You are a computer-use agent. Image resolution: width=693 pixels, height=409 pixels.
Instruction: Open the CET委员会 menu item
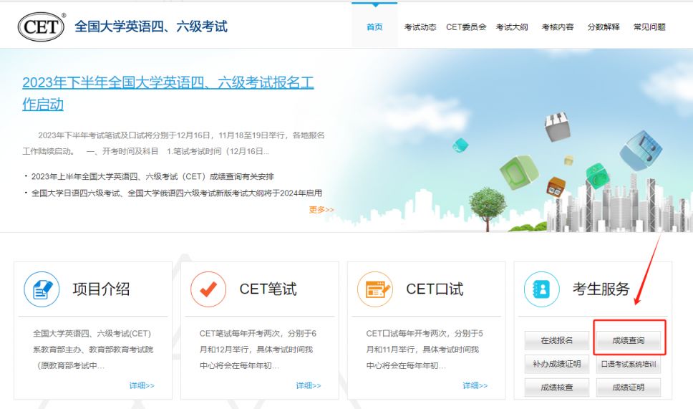click(466, 27)
